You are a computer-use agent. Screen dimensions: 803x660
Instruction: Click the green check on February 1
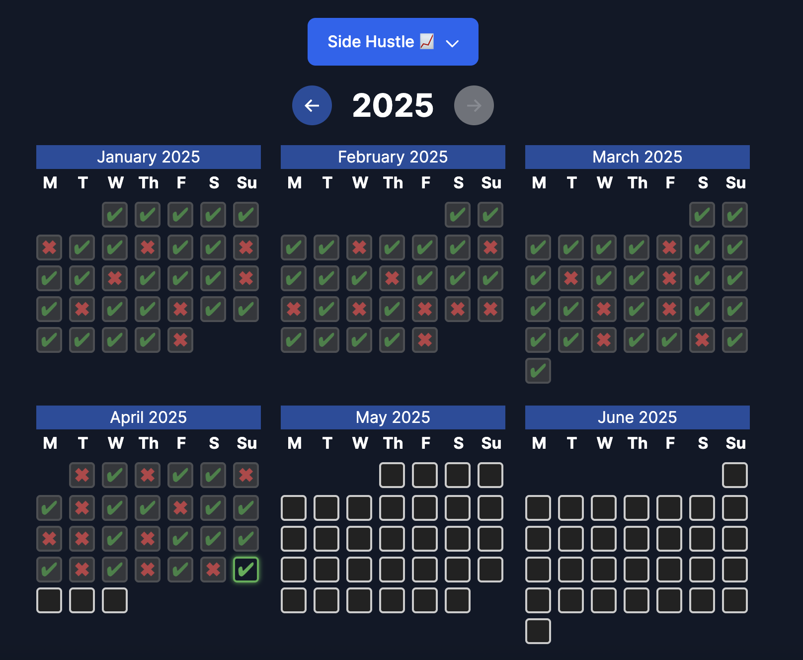tap(458, 215)
